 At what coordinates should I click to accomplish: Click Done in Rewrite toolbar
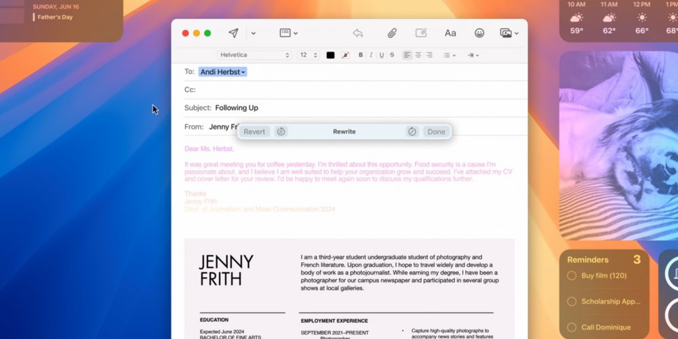click(x=436, y=132)
